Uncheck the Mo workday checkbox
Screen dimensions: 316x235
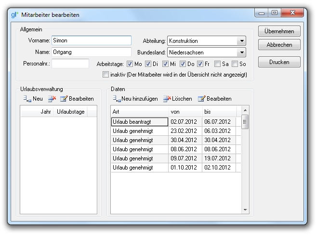[x=130, y=64]
